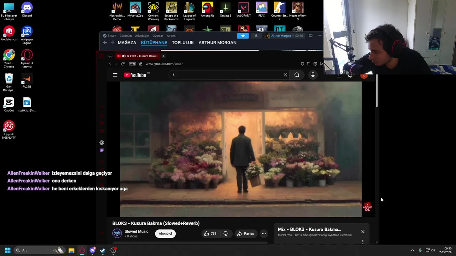Click the Opera address bar URL

(x=164, y=64)
